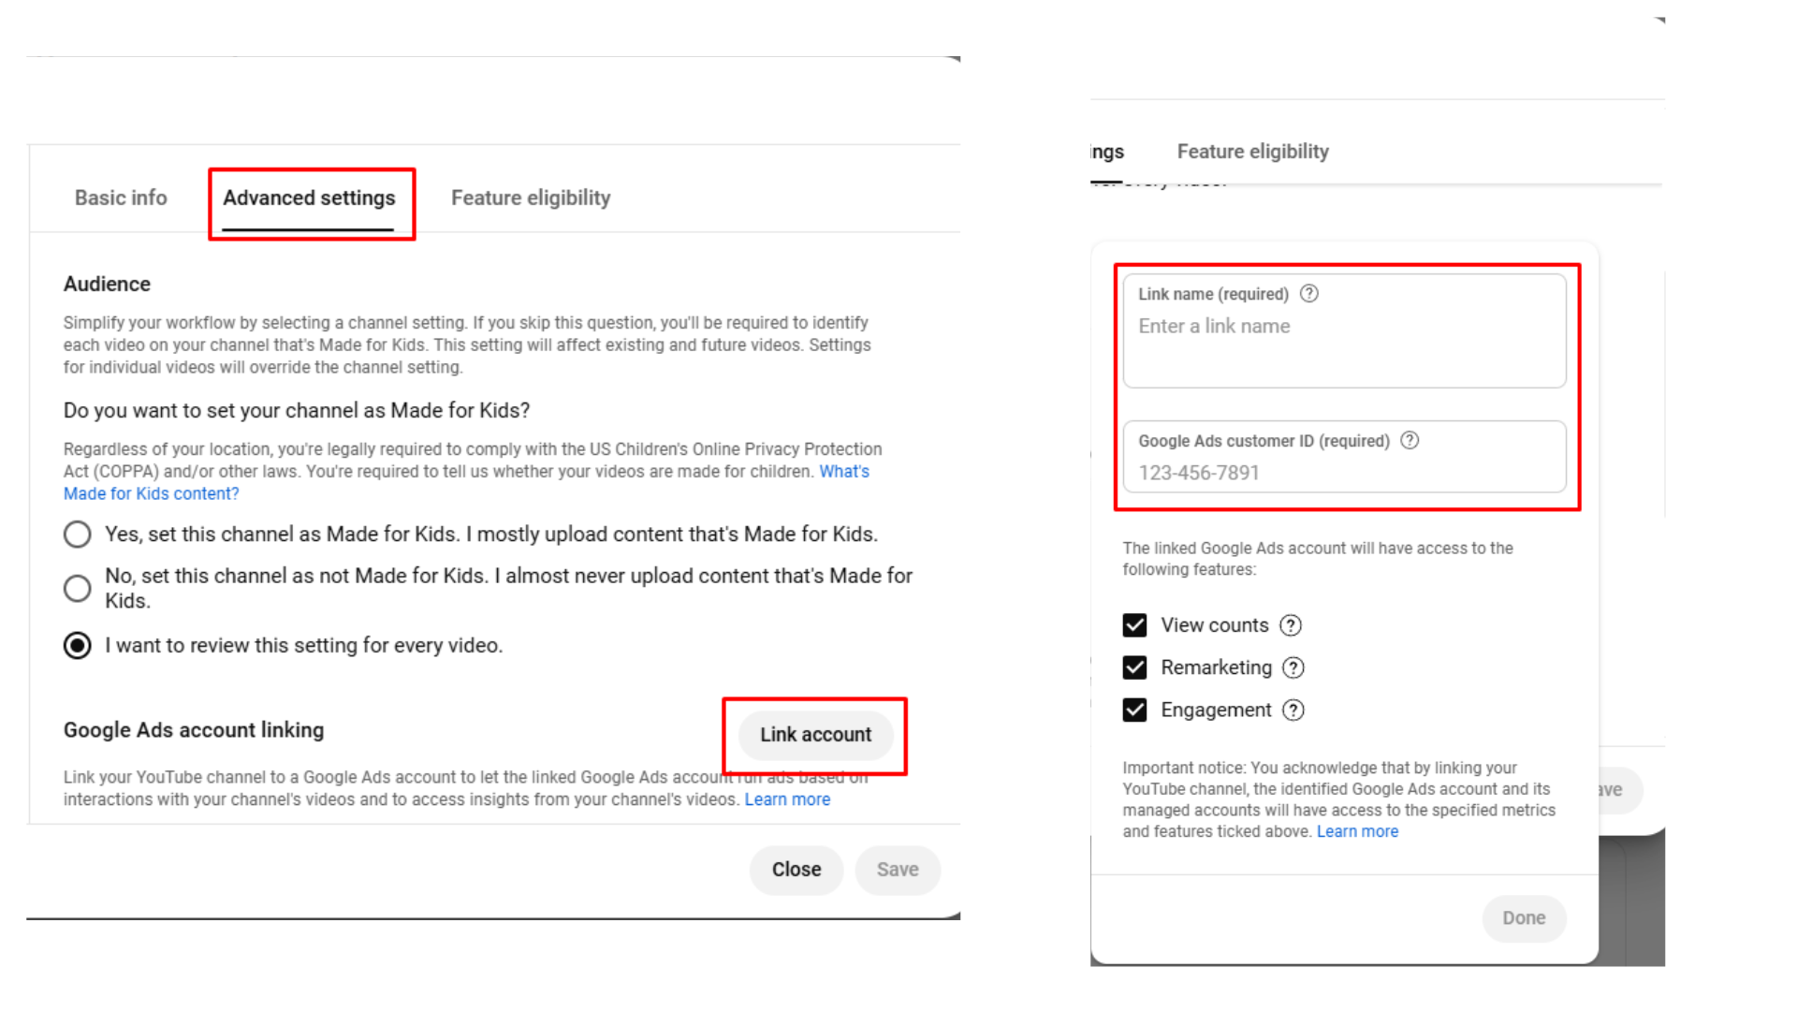Select review this setting for every video
This screenshot has height=1011, width=1797.
pos(77,645)
